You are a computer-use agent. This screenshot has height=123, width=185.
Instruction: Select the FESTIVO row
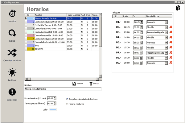[62, 49]
